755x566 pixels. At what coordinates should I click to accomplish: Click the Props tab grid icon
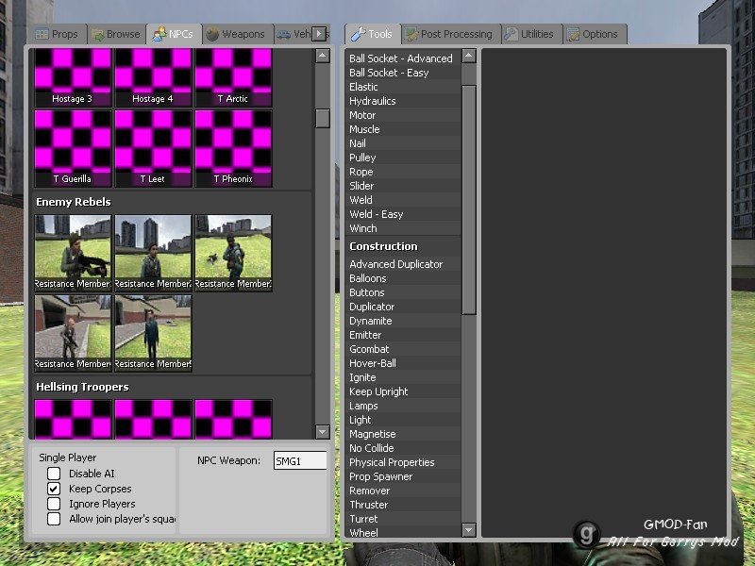[42, 34]
